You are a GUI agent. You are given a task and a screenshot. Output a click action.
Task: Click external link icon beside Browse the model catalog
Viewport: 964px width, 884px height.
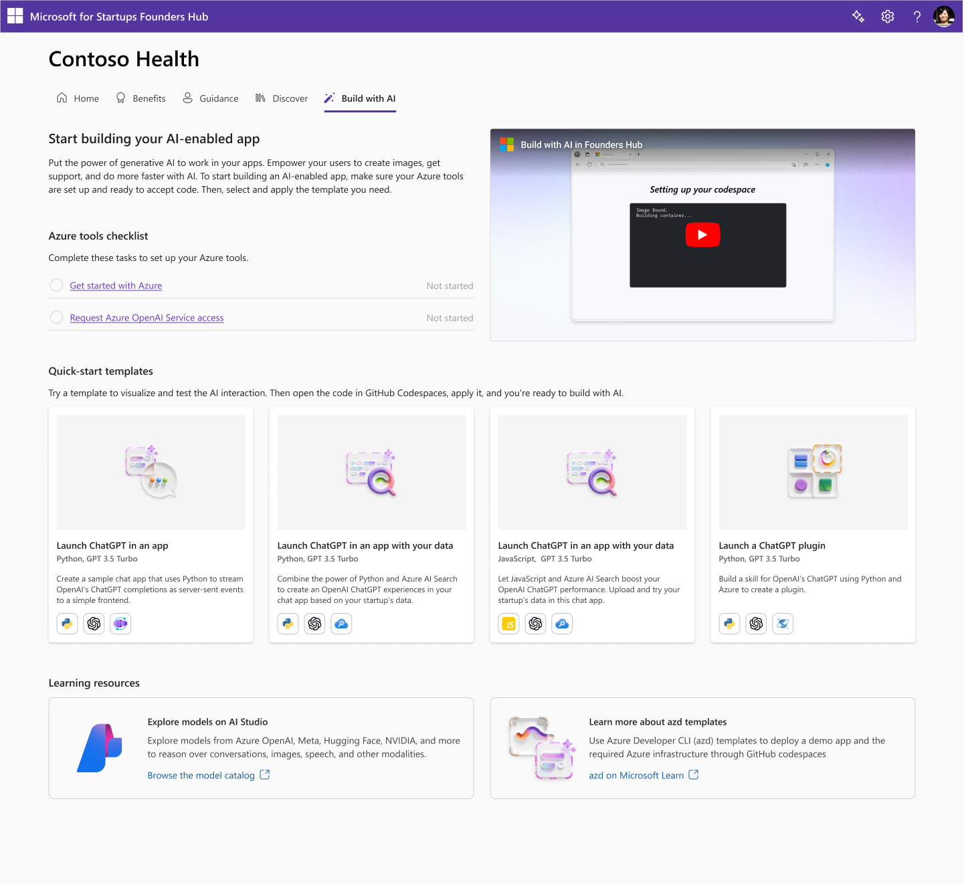[265, 774]
